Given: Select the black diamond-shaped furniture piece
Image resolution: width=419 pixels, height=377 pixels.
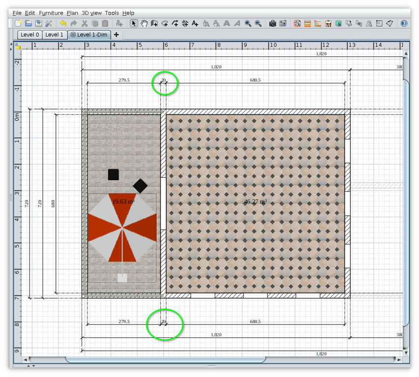Looking at the screenshot, I should tap(140, 186).
